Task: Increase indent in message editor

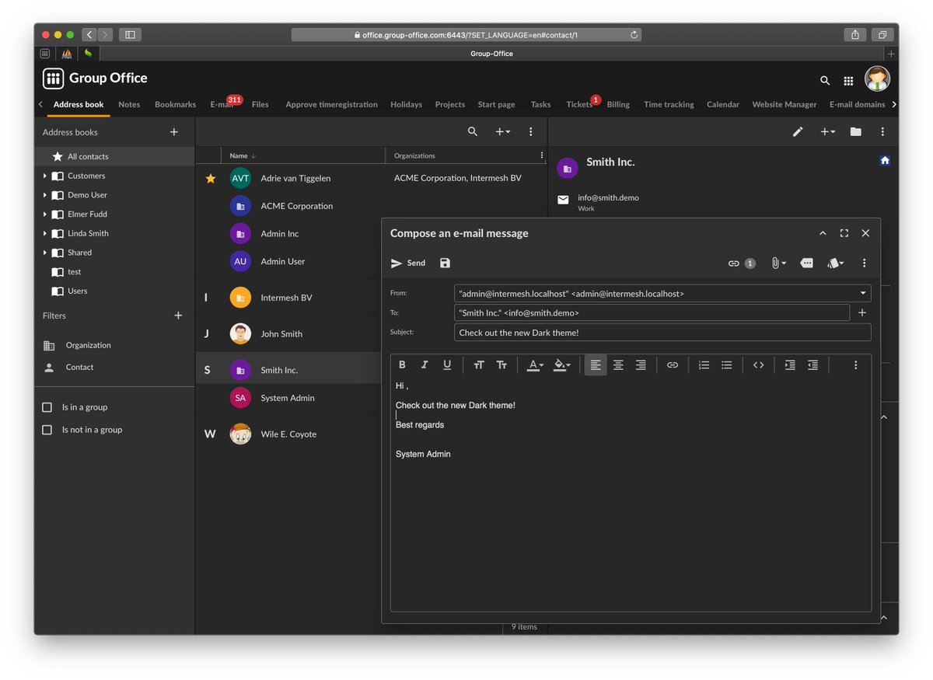Action: pos(790,365)
